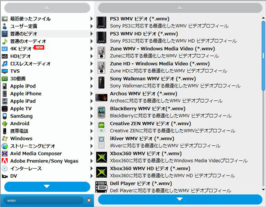Viewport: 266px width, 207px height.
Task: Click the Apple iPhone icon
Action: tap(5, 94)
